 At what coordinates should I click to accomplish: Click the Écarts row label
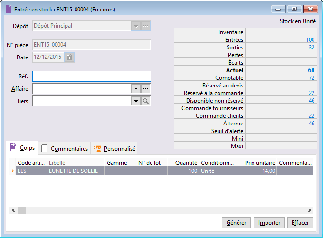pyautogui.click(x=236, y=63)
